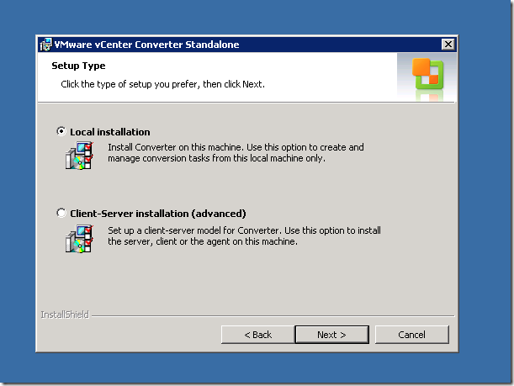The image size is (514, 386).
Task: Proceed by pressing Next
Action: click(331, 335)
